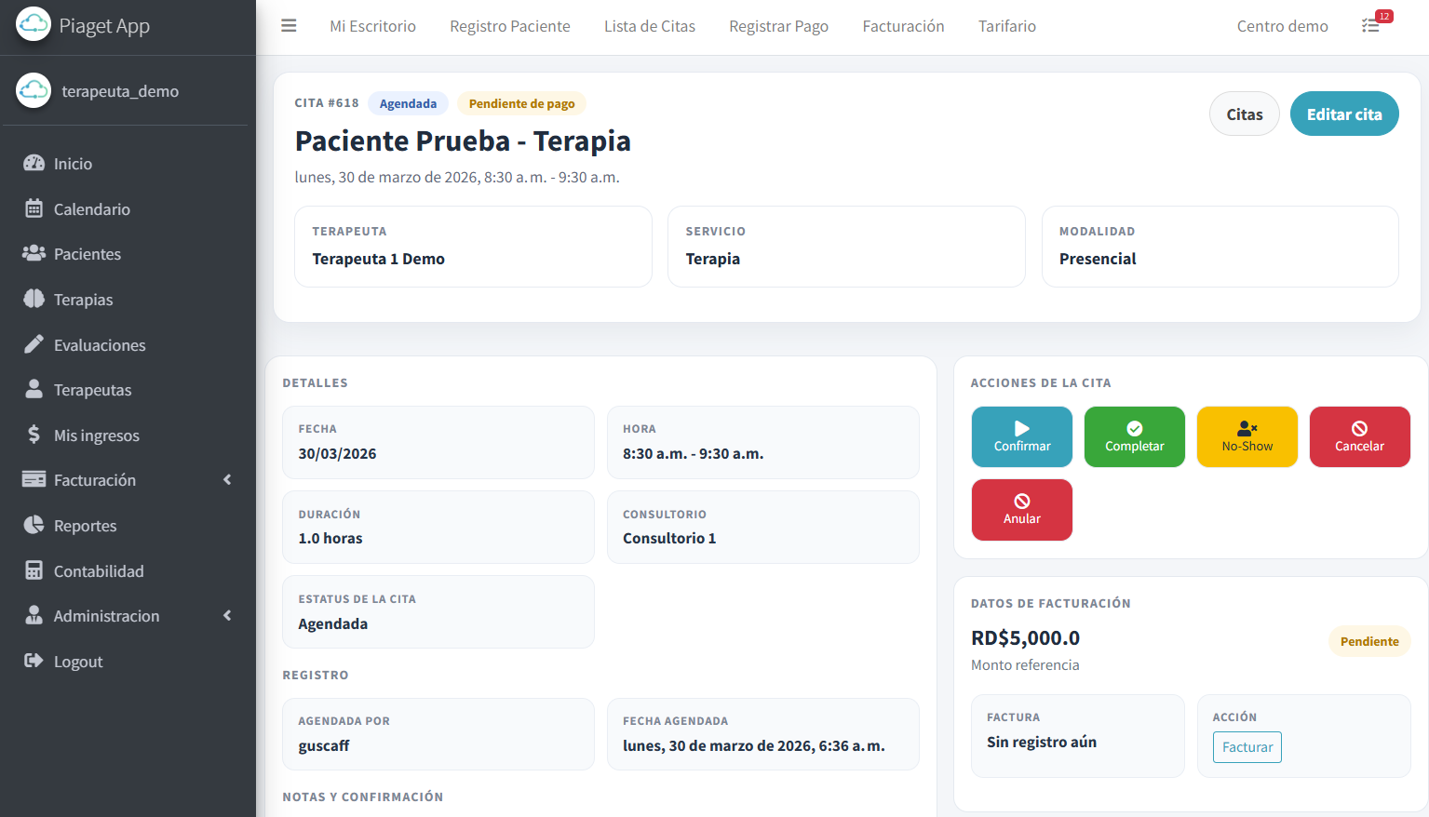Expand the Facturación sidebar submenu arrow
The height and width of the screenshot is (817, 1429).
point(227,480)
